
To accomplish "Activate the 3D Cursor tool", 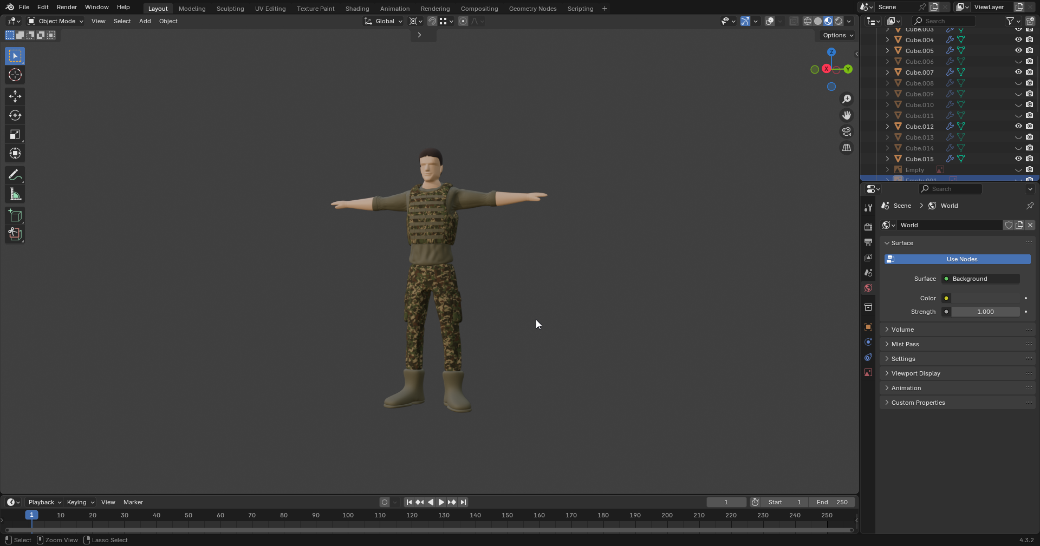I will tap(15, 75).
